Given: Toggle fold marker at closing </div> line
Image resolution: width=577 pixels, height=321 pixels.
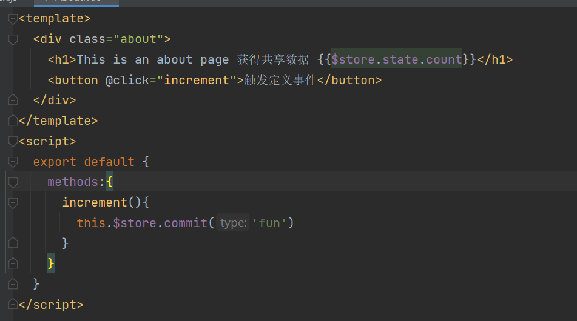Looking at the screenshot, I should (x=13, y=101).
